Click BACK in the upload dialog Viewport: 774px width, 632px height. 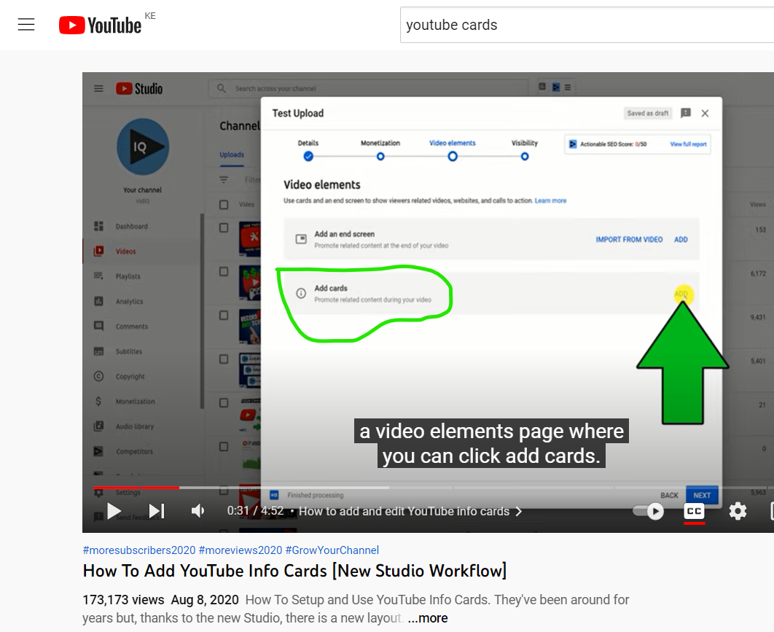pyautogui.click(x=669, y=495)
